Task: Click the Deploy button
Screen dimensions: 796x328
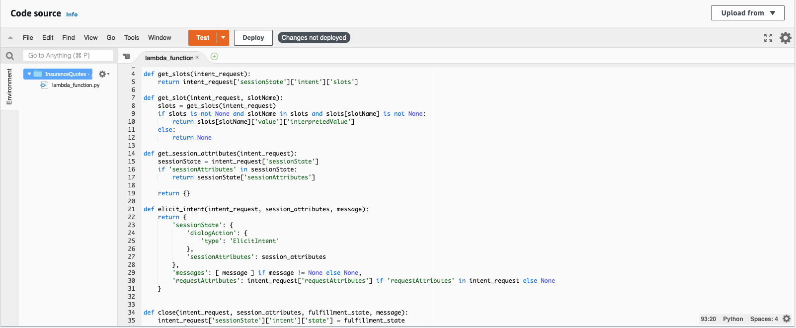Action: coord(253,38)
